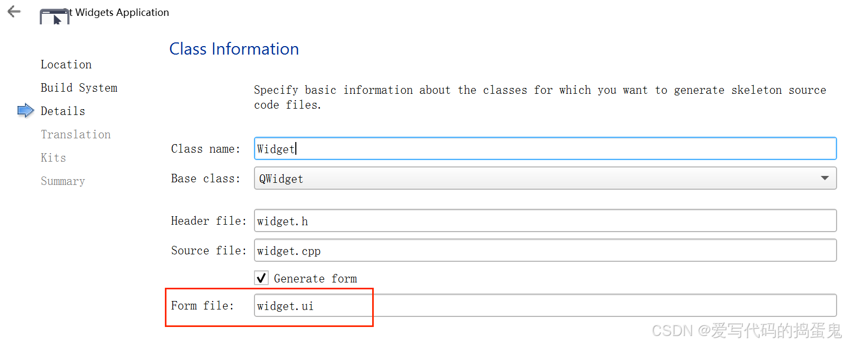Open the Kits step
Image resolution: width=844 pixels, height=345 pixels.
pos(54,158)
